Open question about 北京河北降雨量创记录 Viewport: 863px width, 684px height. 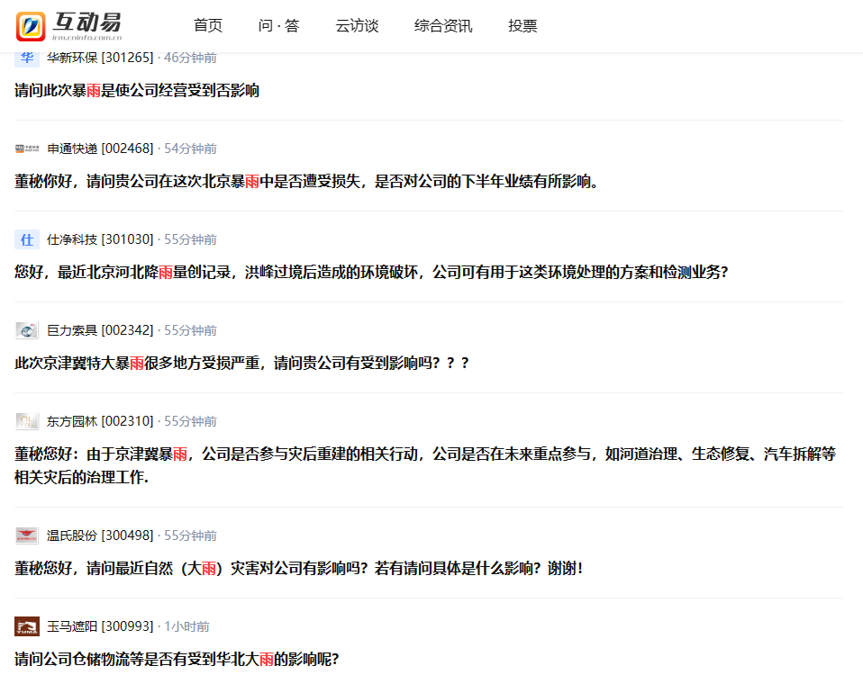(371, 272)
